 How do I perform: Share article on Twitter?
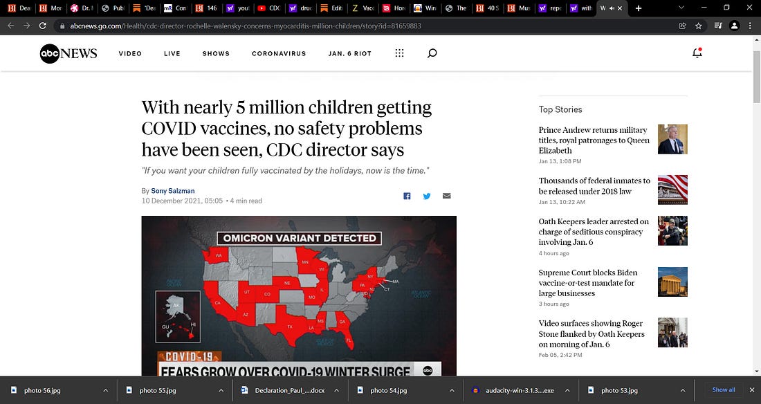pos(427,196)
